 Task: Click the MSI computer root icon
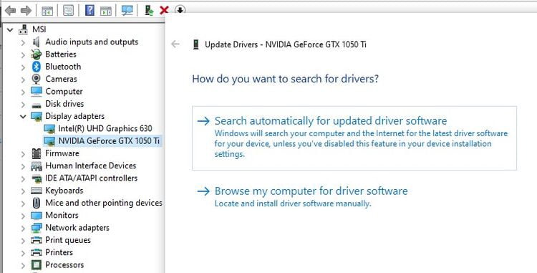pyautogui.click(x=24, y=29)
